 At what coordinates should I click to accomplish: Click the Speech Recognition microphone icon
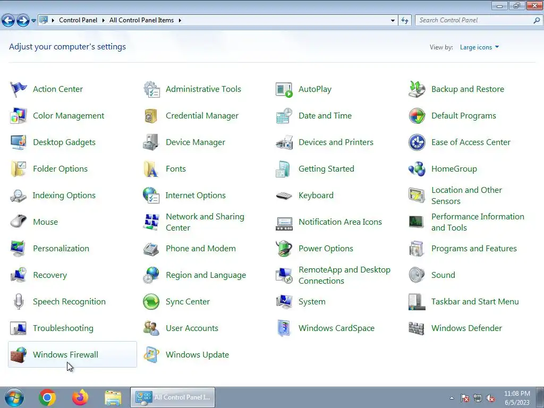tap(19, 302)
